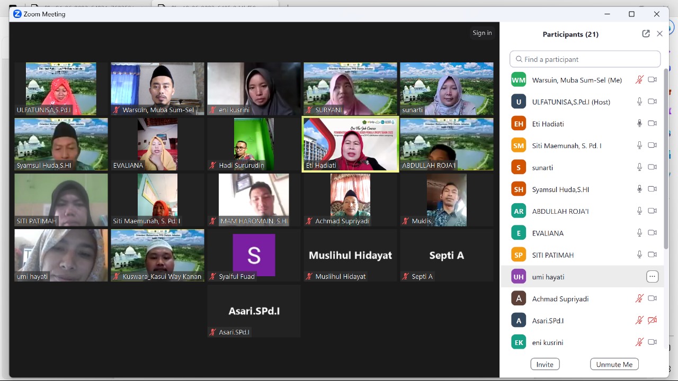The height and width of the screenshot is (381, 678).
Task: Select the Septi A video tile
Action: (x=447, y=256)
